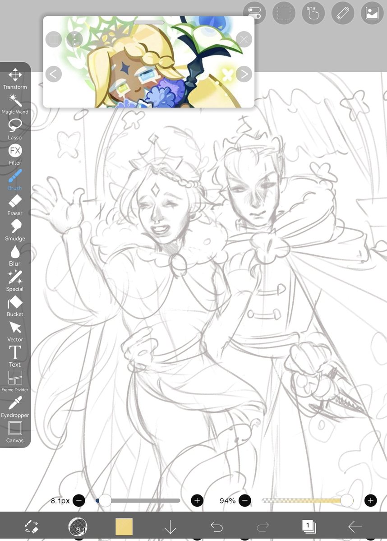Open the Canvas tool
Image resolution: width=387 pixels, height=541 pixels.
15,432
